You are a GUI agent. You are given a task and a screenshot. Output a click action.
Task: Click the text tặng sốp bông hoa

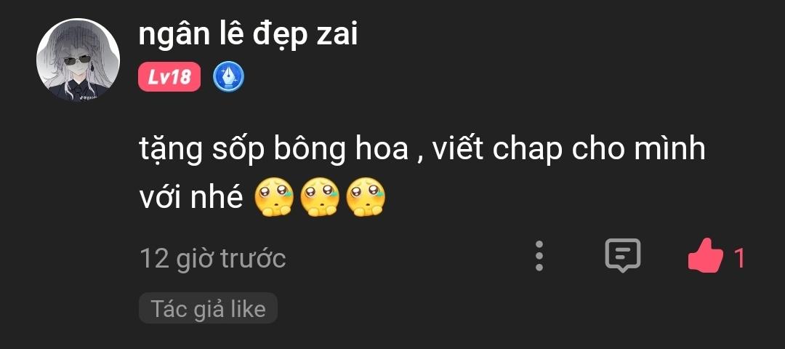pos(274,151)
